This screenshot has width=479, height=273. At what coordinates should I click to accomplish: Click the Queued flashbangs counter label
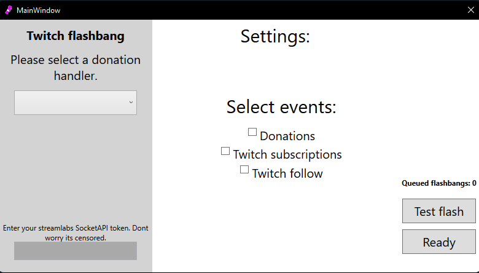(439, 183)
